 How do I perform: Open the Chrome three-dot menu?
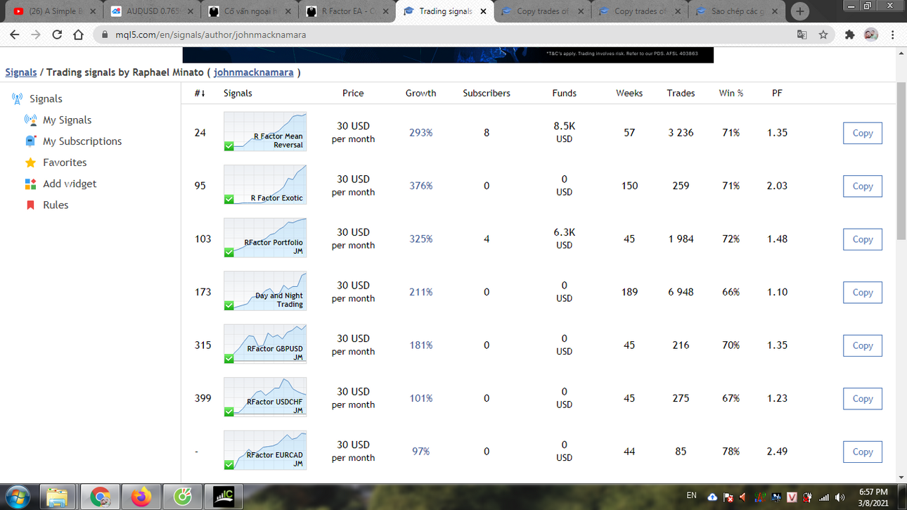[x=893, y=34]
